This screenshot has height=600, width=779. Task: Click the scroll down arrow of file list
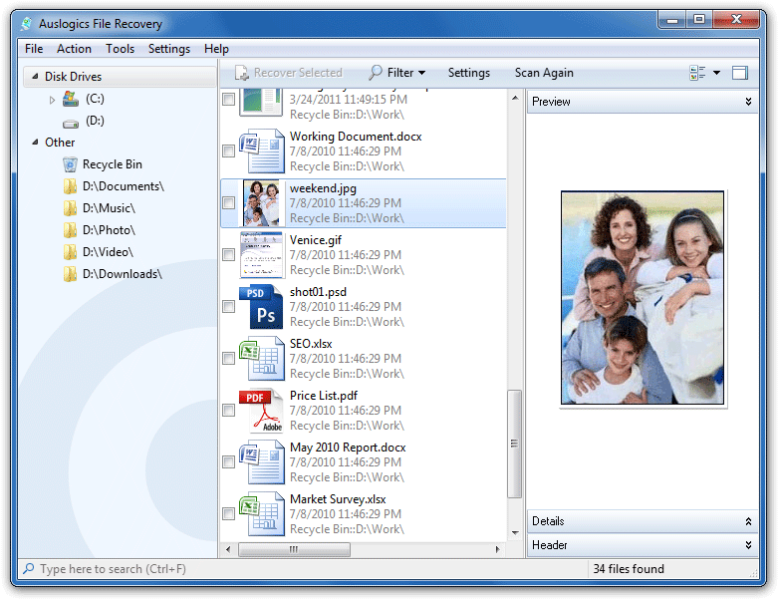tap(515, 533)
